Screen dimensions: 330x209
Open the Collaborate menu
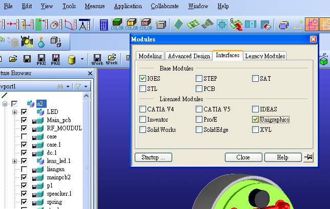pos(164,6)
